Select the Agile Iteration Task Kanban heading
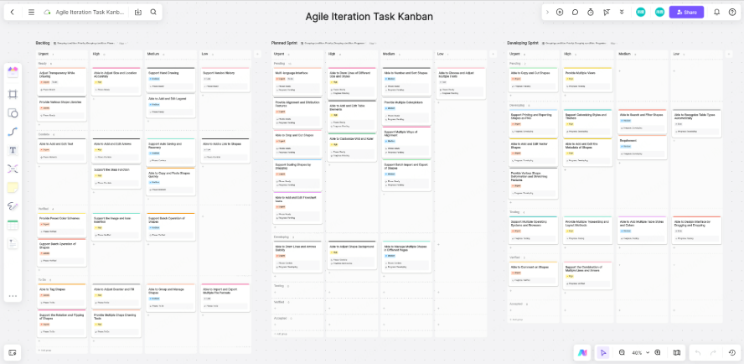 point(369,17)
